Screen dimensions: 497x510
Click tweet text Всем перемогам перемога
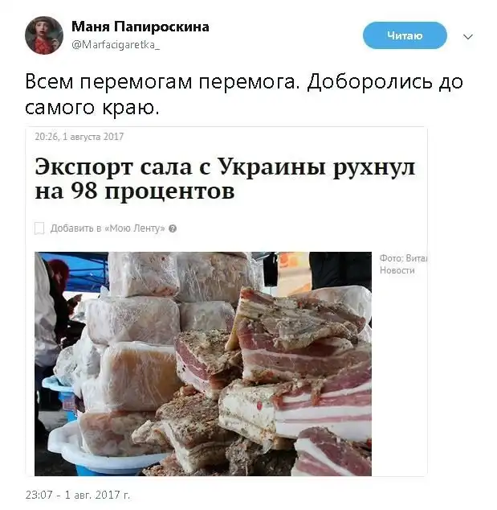[163, 81]
